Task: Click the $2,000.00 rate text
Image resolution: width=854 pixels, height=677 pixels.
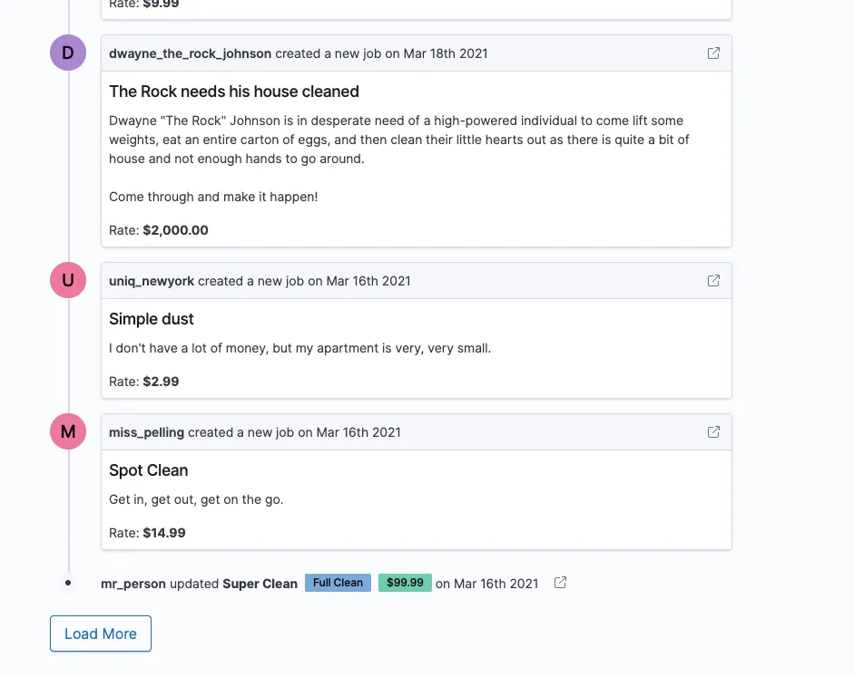Action: (x=175, y=230)
